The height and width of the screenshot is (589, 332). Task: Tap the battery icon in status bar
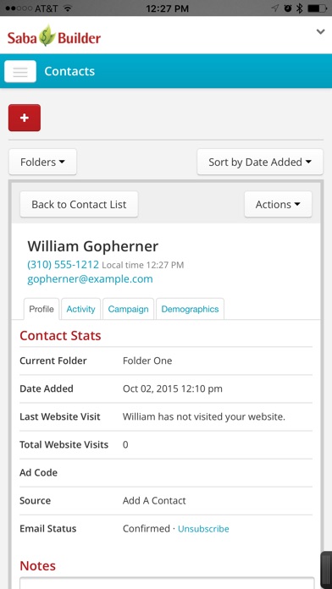317,8
